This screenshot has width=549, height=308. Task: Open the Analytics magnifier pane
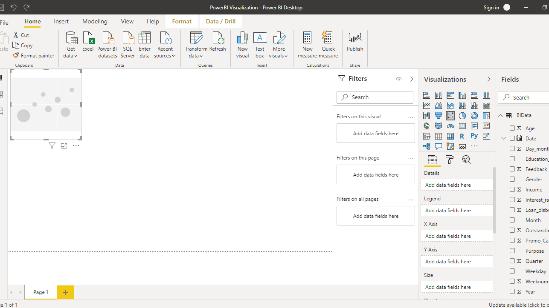click(x=467, y=160)
